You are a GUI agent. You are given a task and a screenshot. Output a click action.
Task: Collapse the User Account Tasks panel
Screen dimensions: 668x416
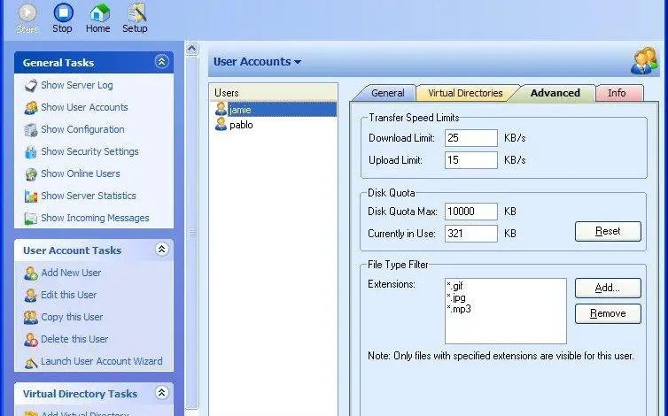[x=161, y=250]
